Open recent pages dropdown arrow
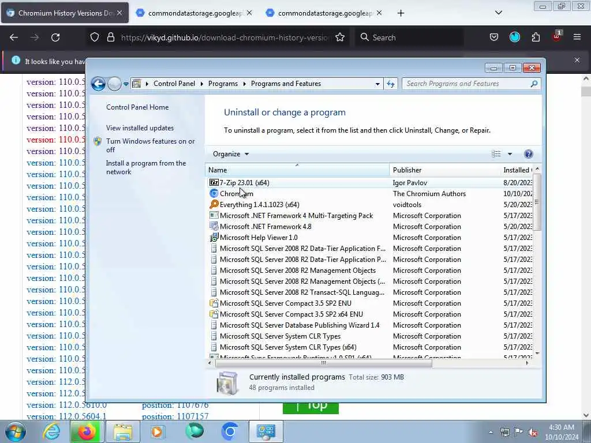This screenshot has width=591, height=443. point(126,84)
